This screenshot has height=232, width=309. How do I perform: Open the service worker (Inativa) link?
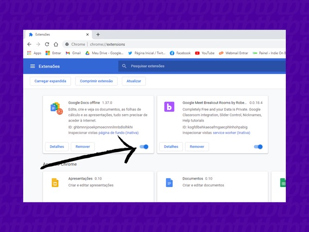point(231,133)
